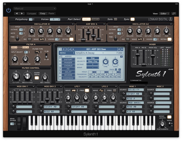Click LFO 1 Rate knob
The height and width of the screenshot is (141, 182).
coord(68,98)
